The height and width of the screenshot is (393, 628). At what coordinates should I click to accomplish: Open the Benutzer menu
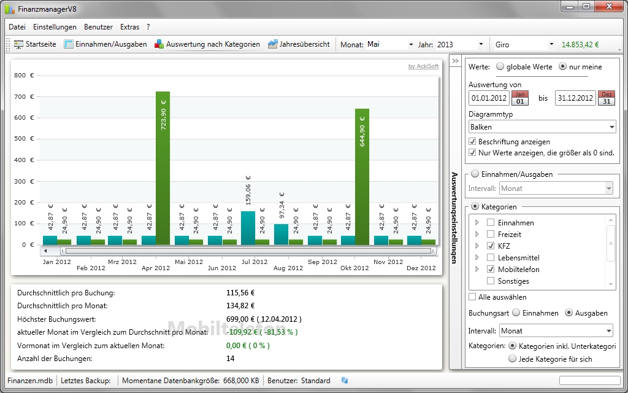coord(98,27)
